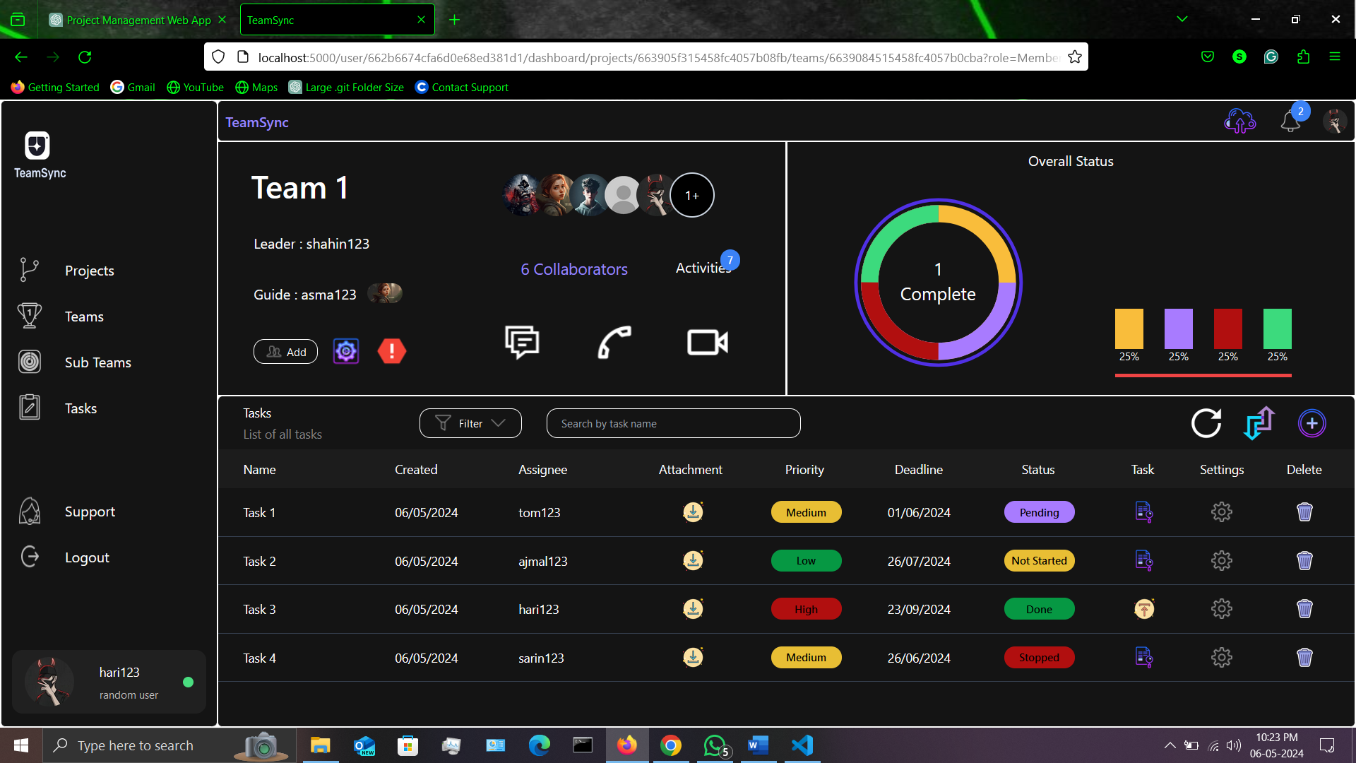Open the team chat icon
Screen dimensions: 1356x763
(x=522, y=343)
